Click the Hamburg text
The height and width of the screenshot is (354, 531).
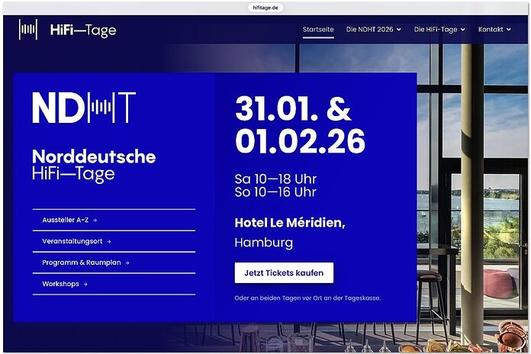tap(264, 243)
